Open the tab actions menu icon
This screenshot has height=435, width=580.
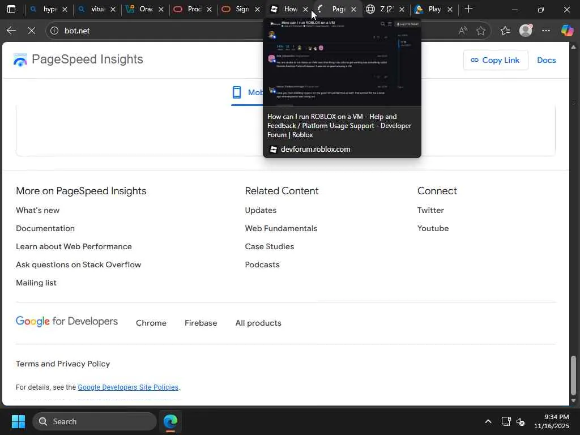coord(11,9)
